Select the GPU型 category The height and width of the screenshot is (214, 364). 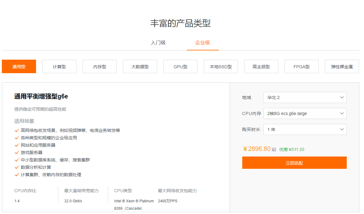(180, 66)
